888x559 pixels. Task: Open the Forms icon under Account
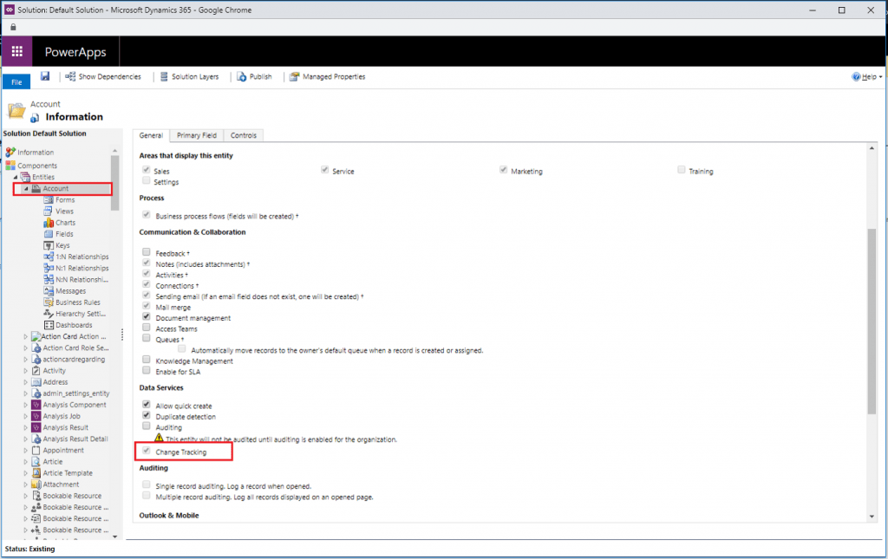click(49, 199)
